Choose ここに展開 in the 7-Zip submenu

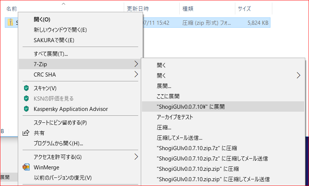(223, 97)
